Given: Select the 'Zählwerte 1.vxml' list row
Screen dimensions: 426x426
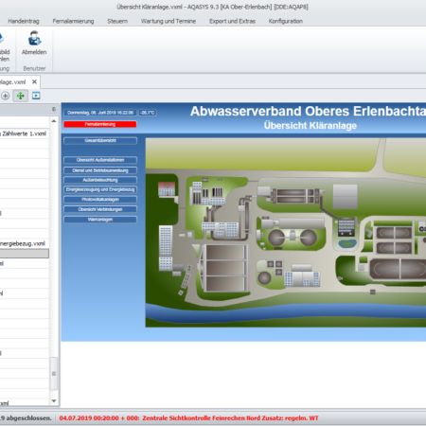Looking at the screenshot, I should click(x=25, y=133).
